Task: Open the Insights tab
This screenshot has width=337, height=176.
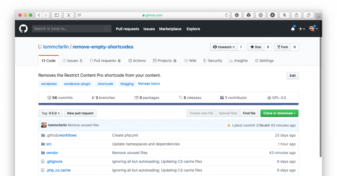Action: [x=239, y=61]
